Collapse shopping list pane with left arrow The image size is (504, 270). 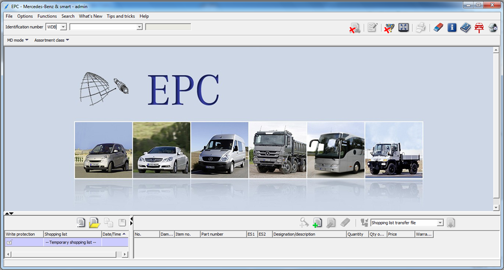[131, 219]
